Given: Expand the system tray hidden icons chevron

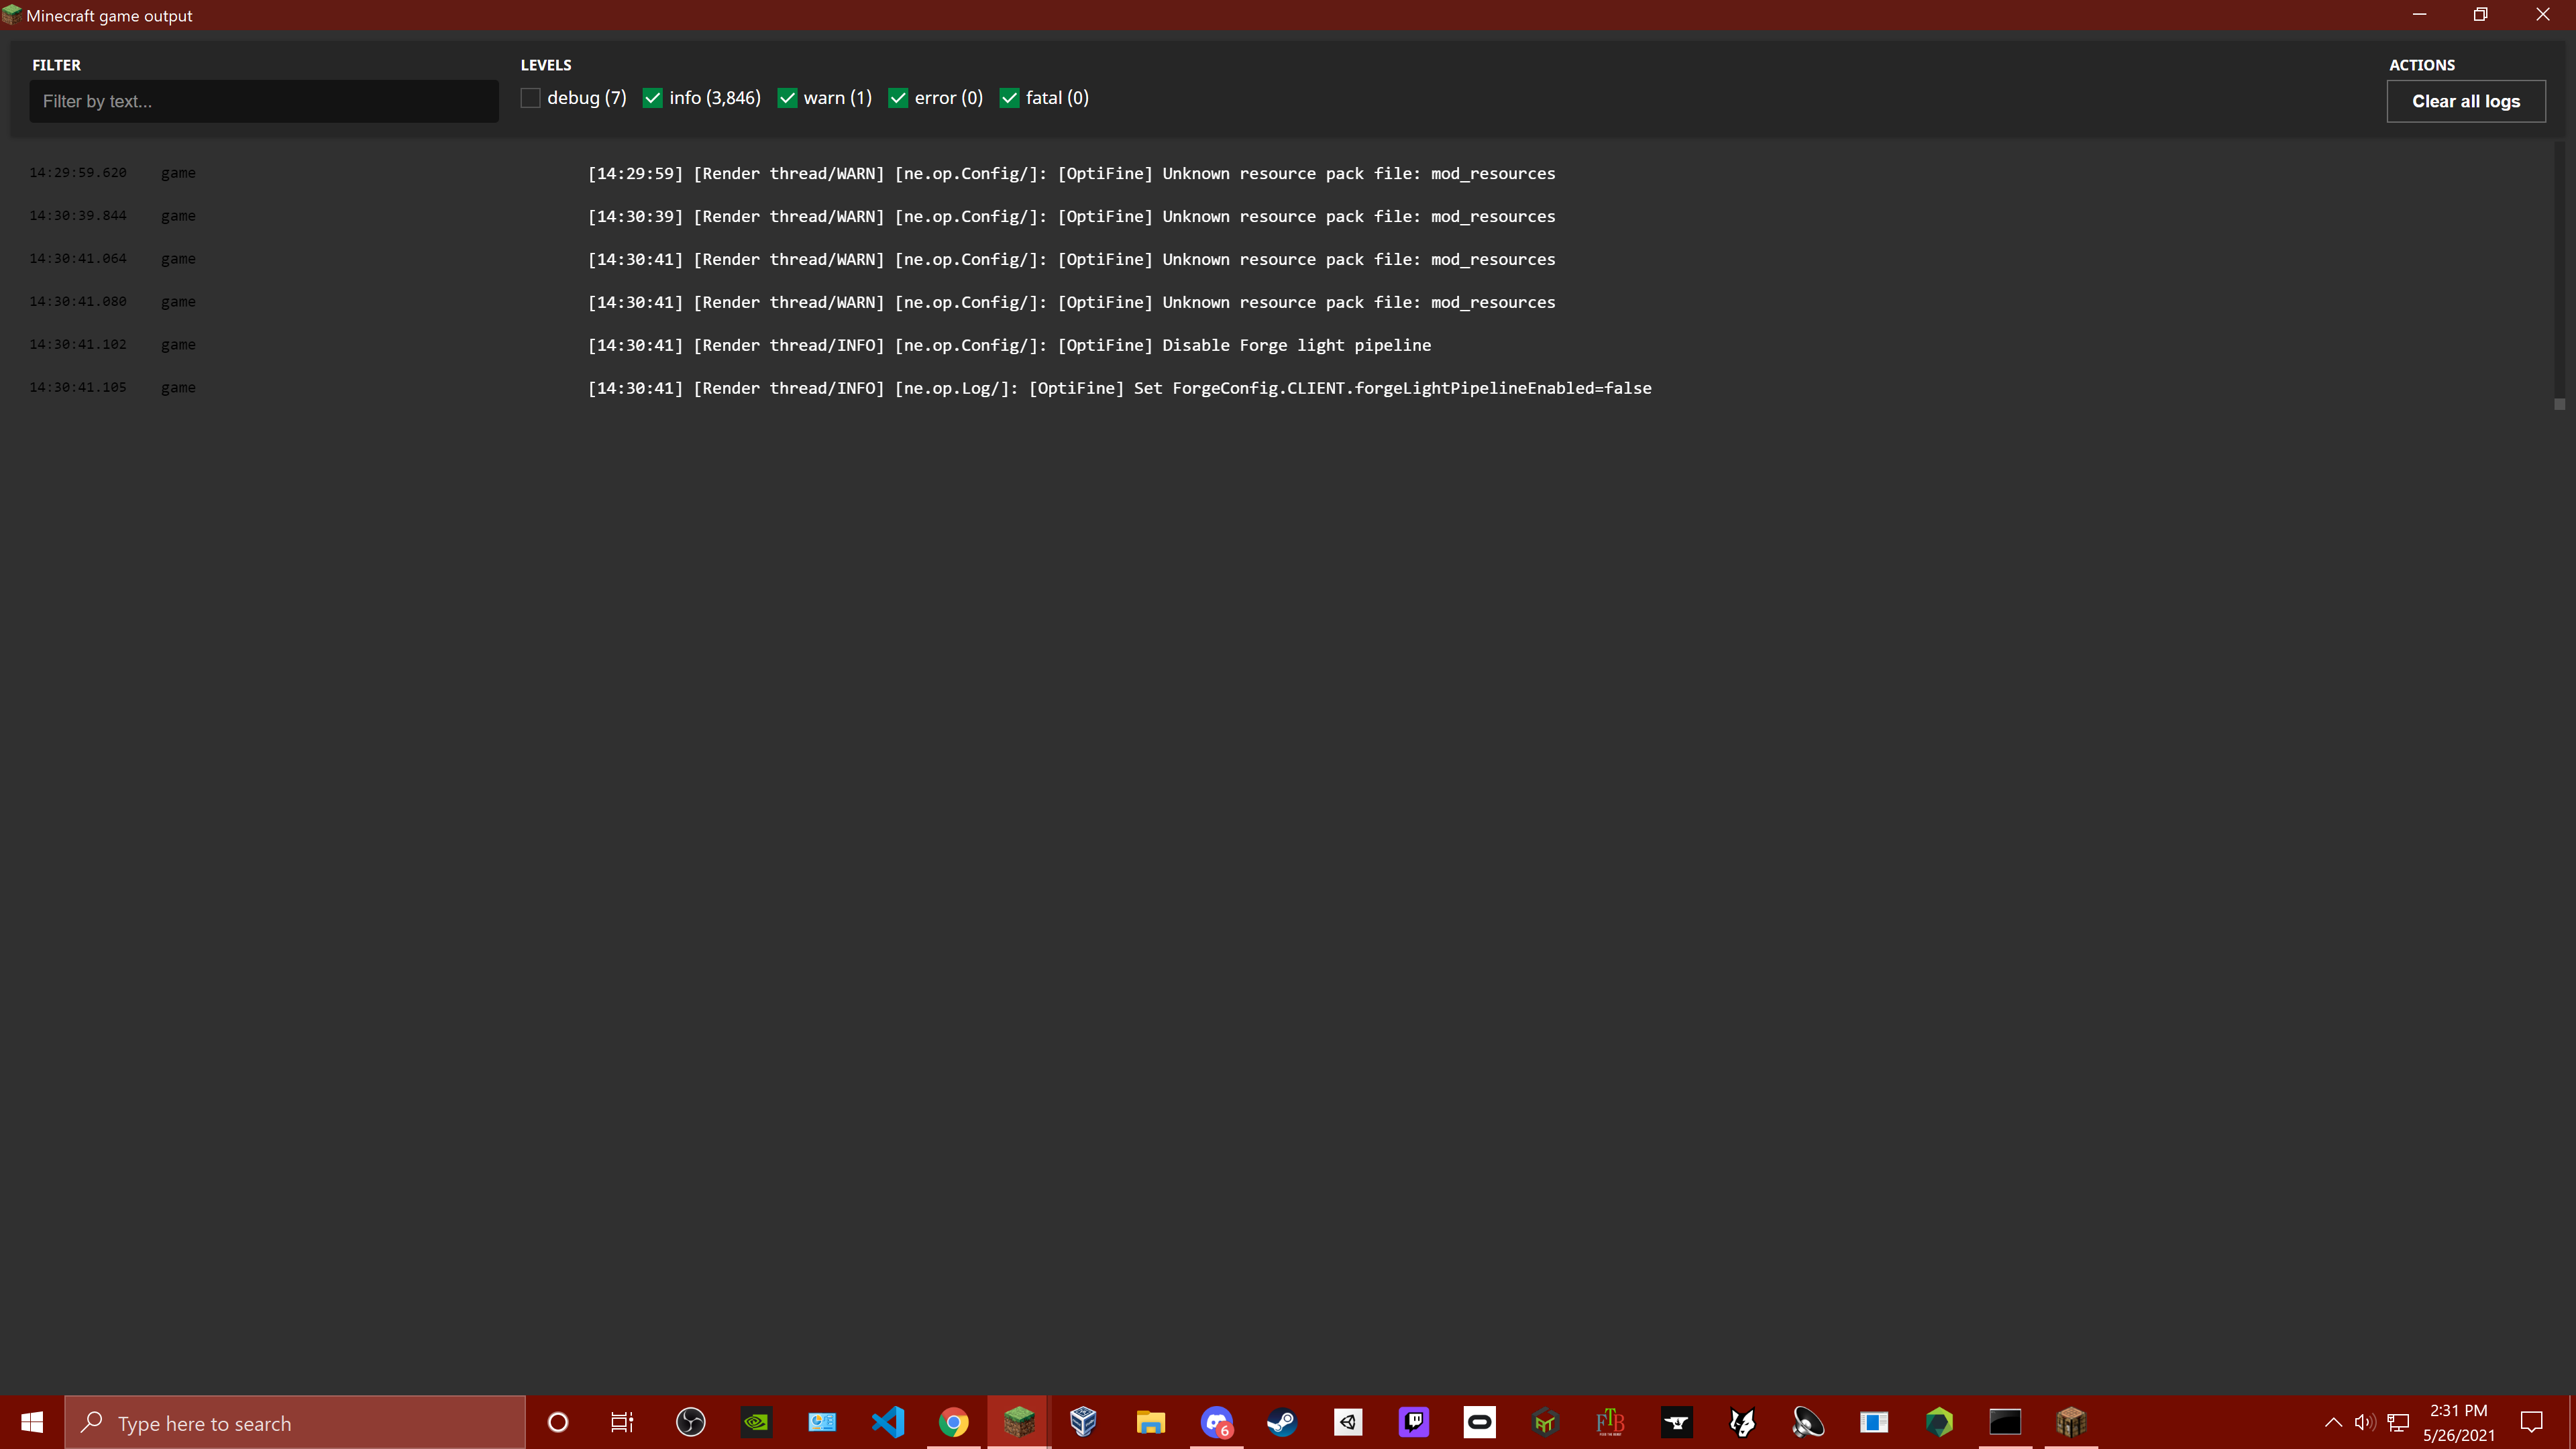Looking at the screenshot, I should pyautogui.click(x=2333, y=1422).
